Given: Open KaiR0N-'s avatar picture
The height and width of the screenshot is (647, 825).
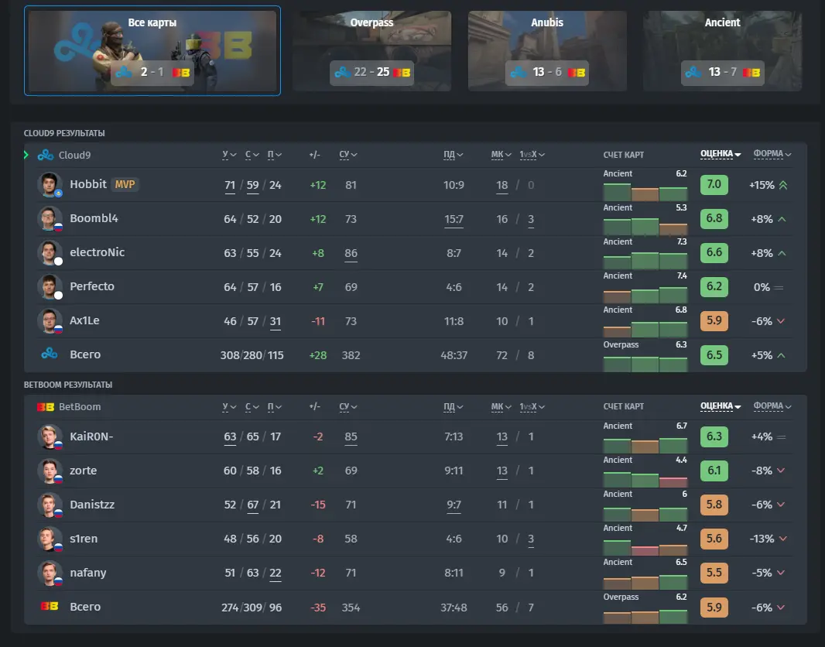Looking at the screenshot, I should click(x=50, y=436).
